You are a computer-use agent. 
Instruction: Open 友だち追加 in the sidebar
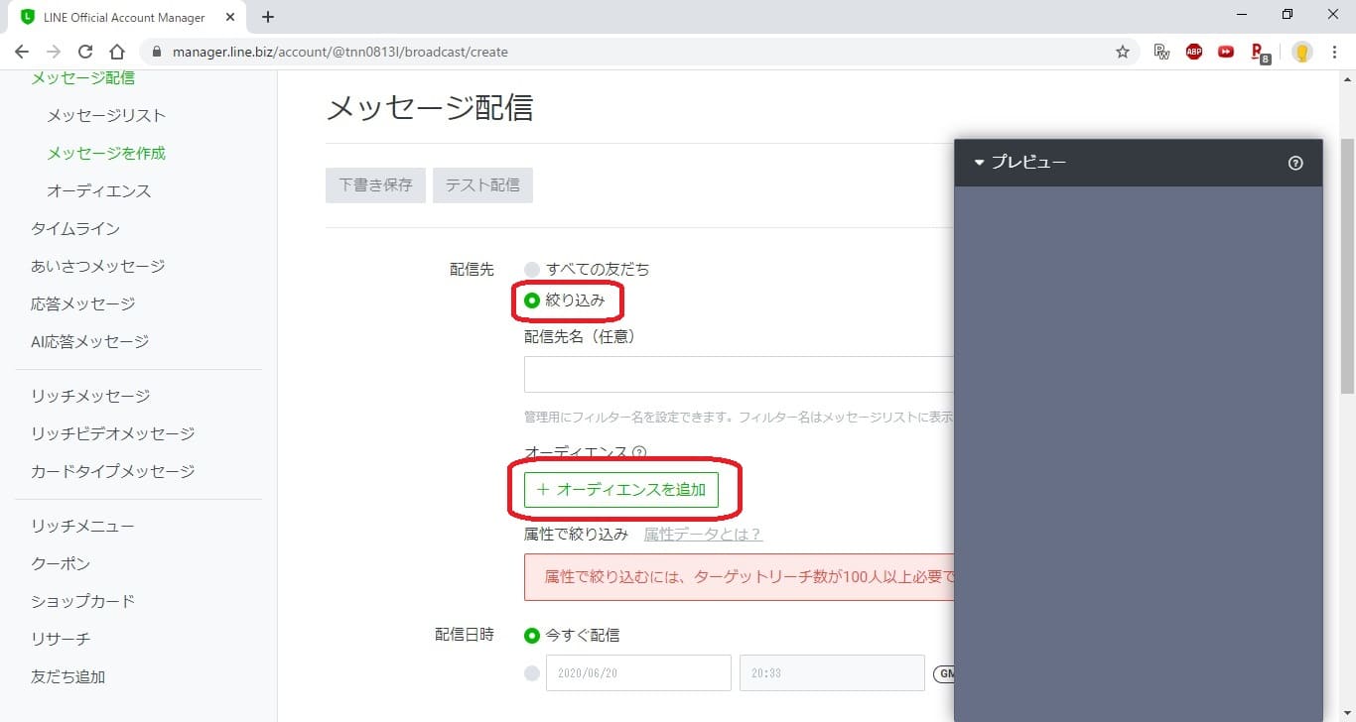coord(68,677)
